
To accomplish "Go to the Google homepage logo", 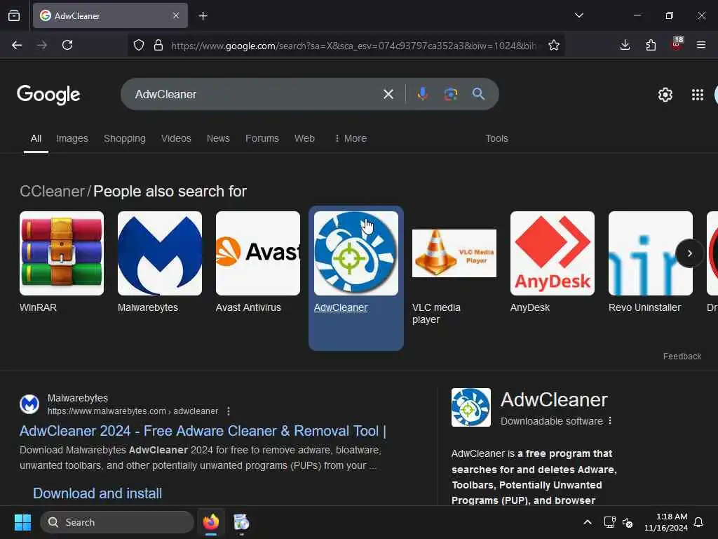I will click(48, 95).
